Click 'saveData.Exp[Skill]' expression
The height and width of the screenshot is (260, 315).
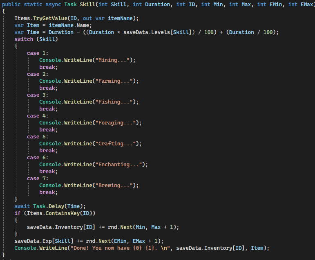coord(44,241)
